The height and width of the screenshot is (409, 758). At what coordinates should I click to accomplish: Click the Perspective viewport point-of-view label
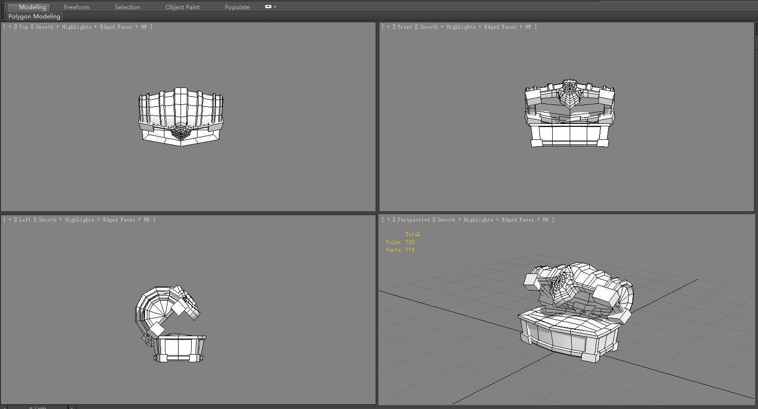414,220
